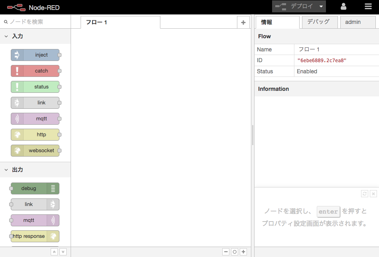Select the mqtt output node
The width and height of the screenshot is (379, 257).
(x=35, y=220)
